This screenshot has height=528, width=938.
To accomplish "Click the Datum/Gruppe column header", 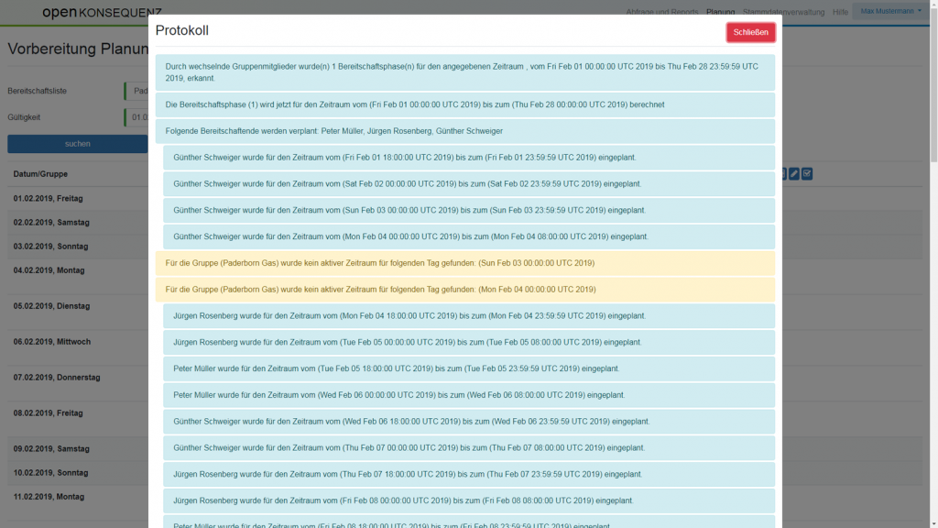I will point(41,174).
